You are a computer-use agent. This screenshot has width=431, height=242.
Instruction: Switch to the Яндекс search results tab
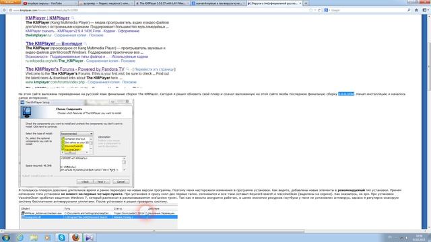pos(106,3)
